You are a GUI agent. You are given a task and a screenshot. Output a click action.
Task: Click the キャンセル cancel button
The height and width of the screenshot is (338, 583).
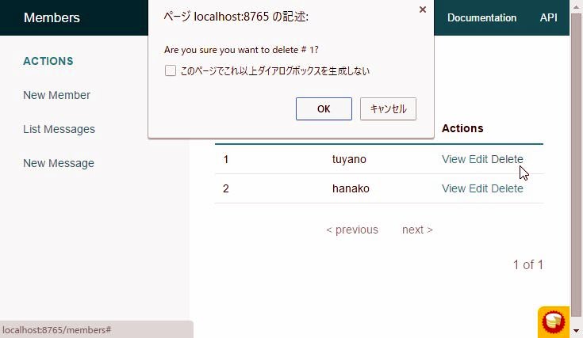[x=388, y=109]
